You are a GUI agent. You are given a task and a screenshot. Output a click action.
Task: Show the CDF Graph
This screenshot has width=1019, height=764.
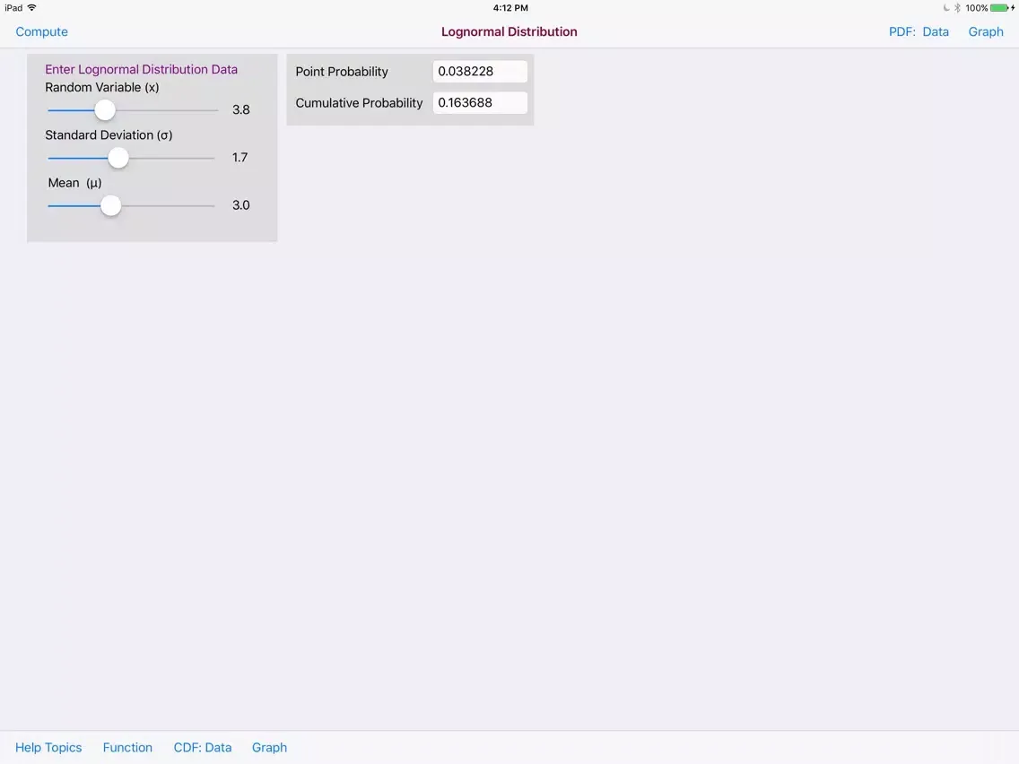tap(269, 747)
